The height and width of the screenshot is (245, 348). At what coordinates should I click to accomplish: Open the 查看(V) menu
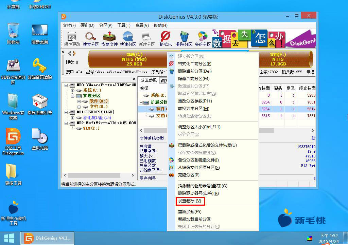point(142,25)
